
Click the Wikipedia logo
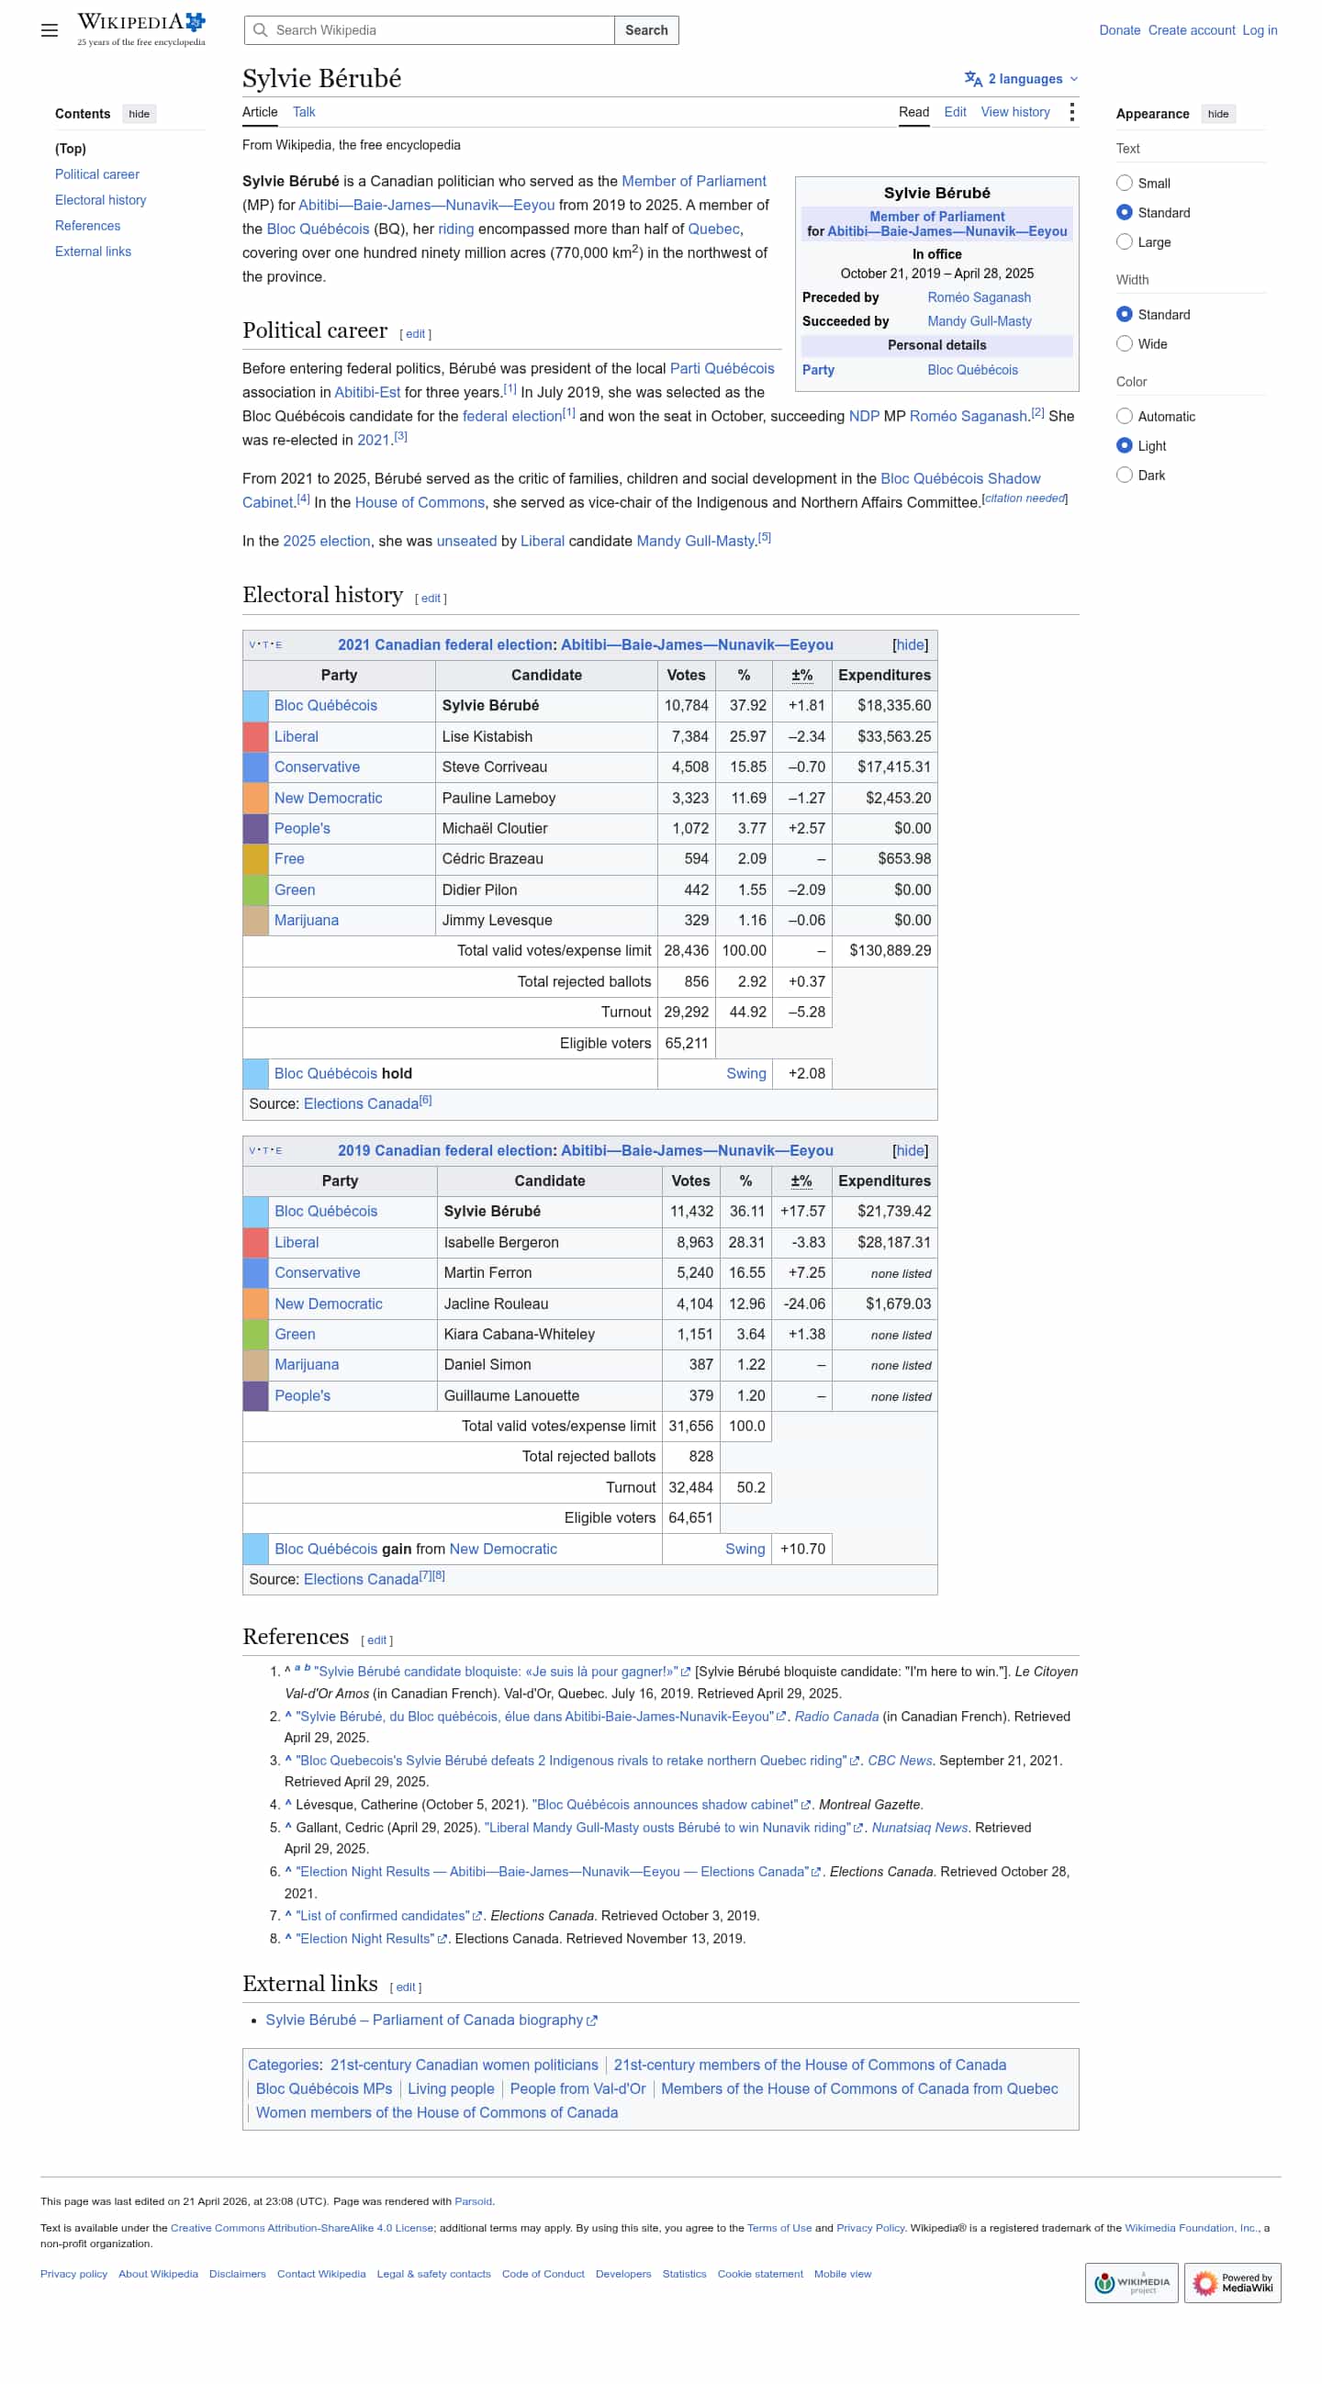(x=140, y=28)
